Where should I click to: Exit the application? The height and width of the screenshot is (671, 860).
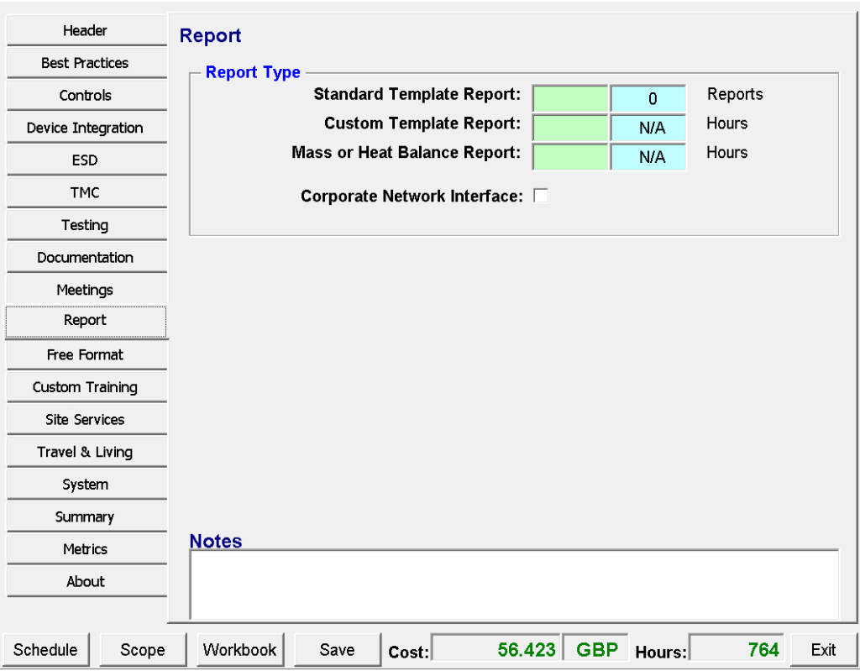pyautogui.click(x=823, y=650)
